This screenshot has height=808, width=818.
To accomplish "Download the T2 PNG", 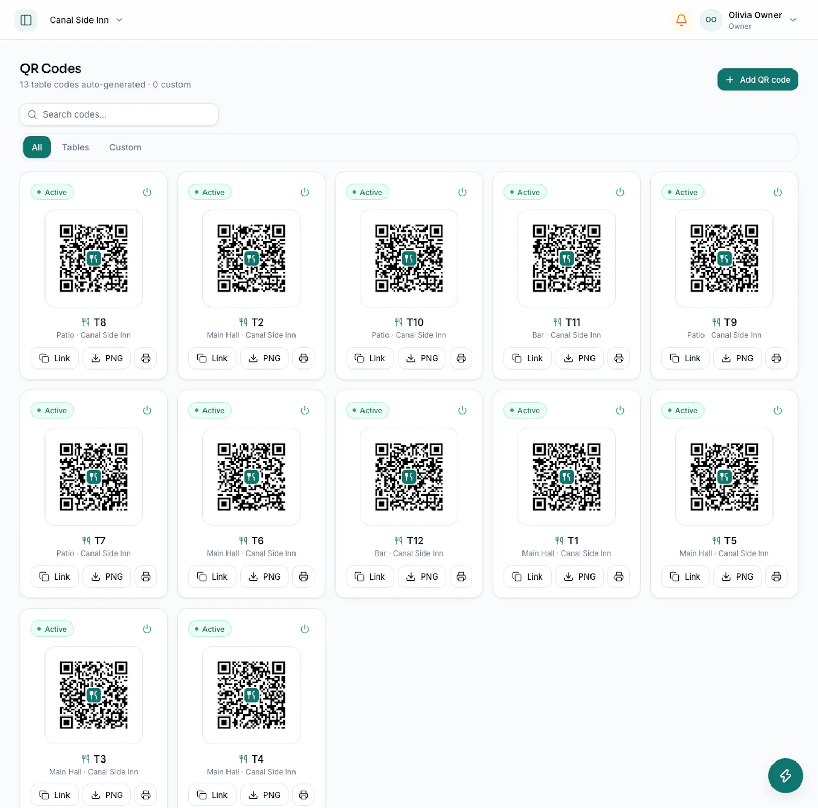I will tap(264, 358).
